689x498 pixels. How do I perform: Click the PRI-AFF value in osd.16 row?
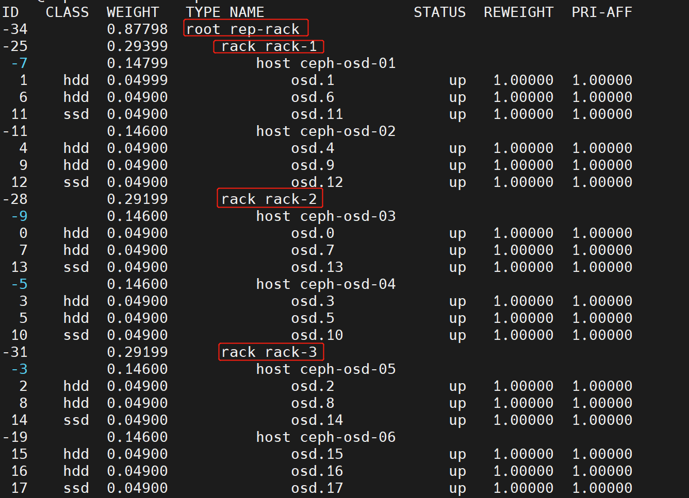click(x=602, y=471)
